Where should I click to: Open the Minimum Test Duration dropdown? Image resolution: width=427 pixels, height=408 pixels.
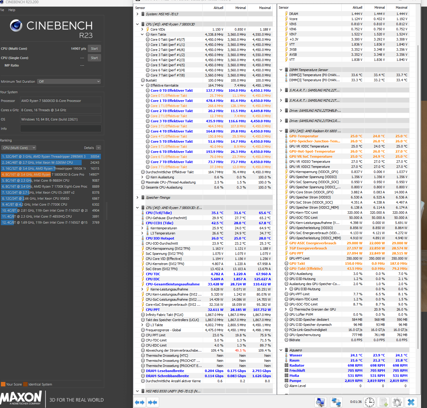pos(69,82)
